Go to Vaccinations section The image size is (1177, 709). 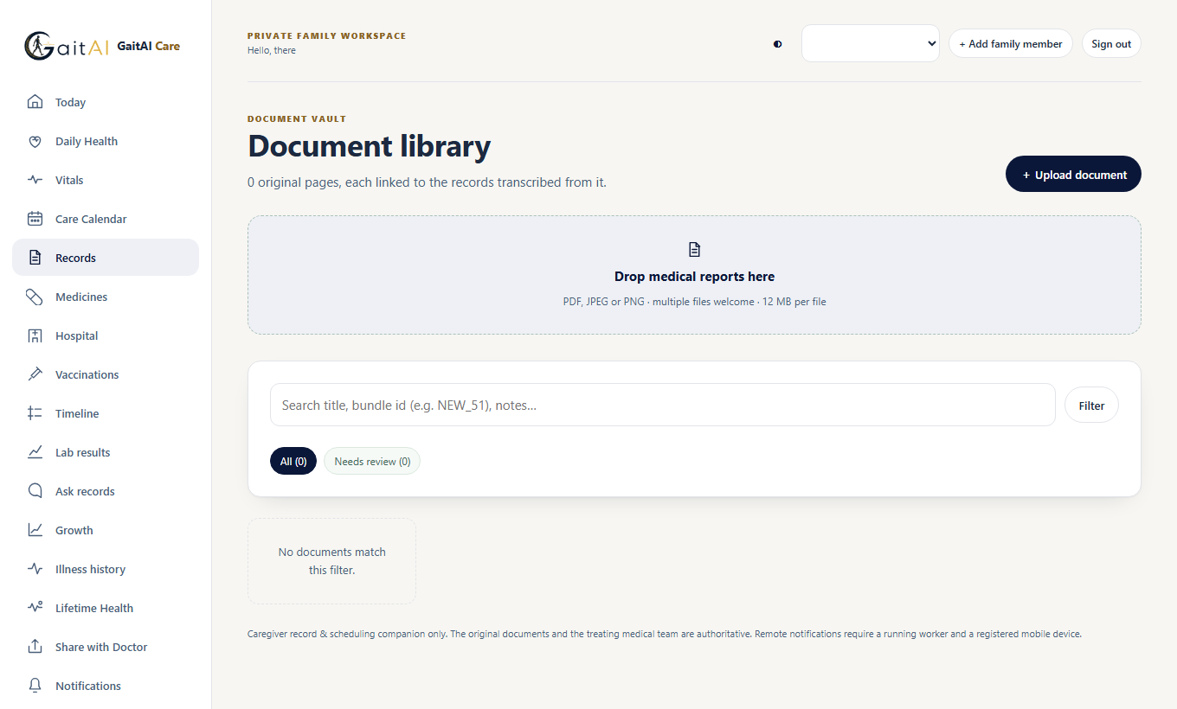coord(106,374)
